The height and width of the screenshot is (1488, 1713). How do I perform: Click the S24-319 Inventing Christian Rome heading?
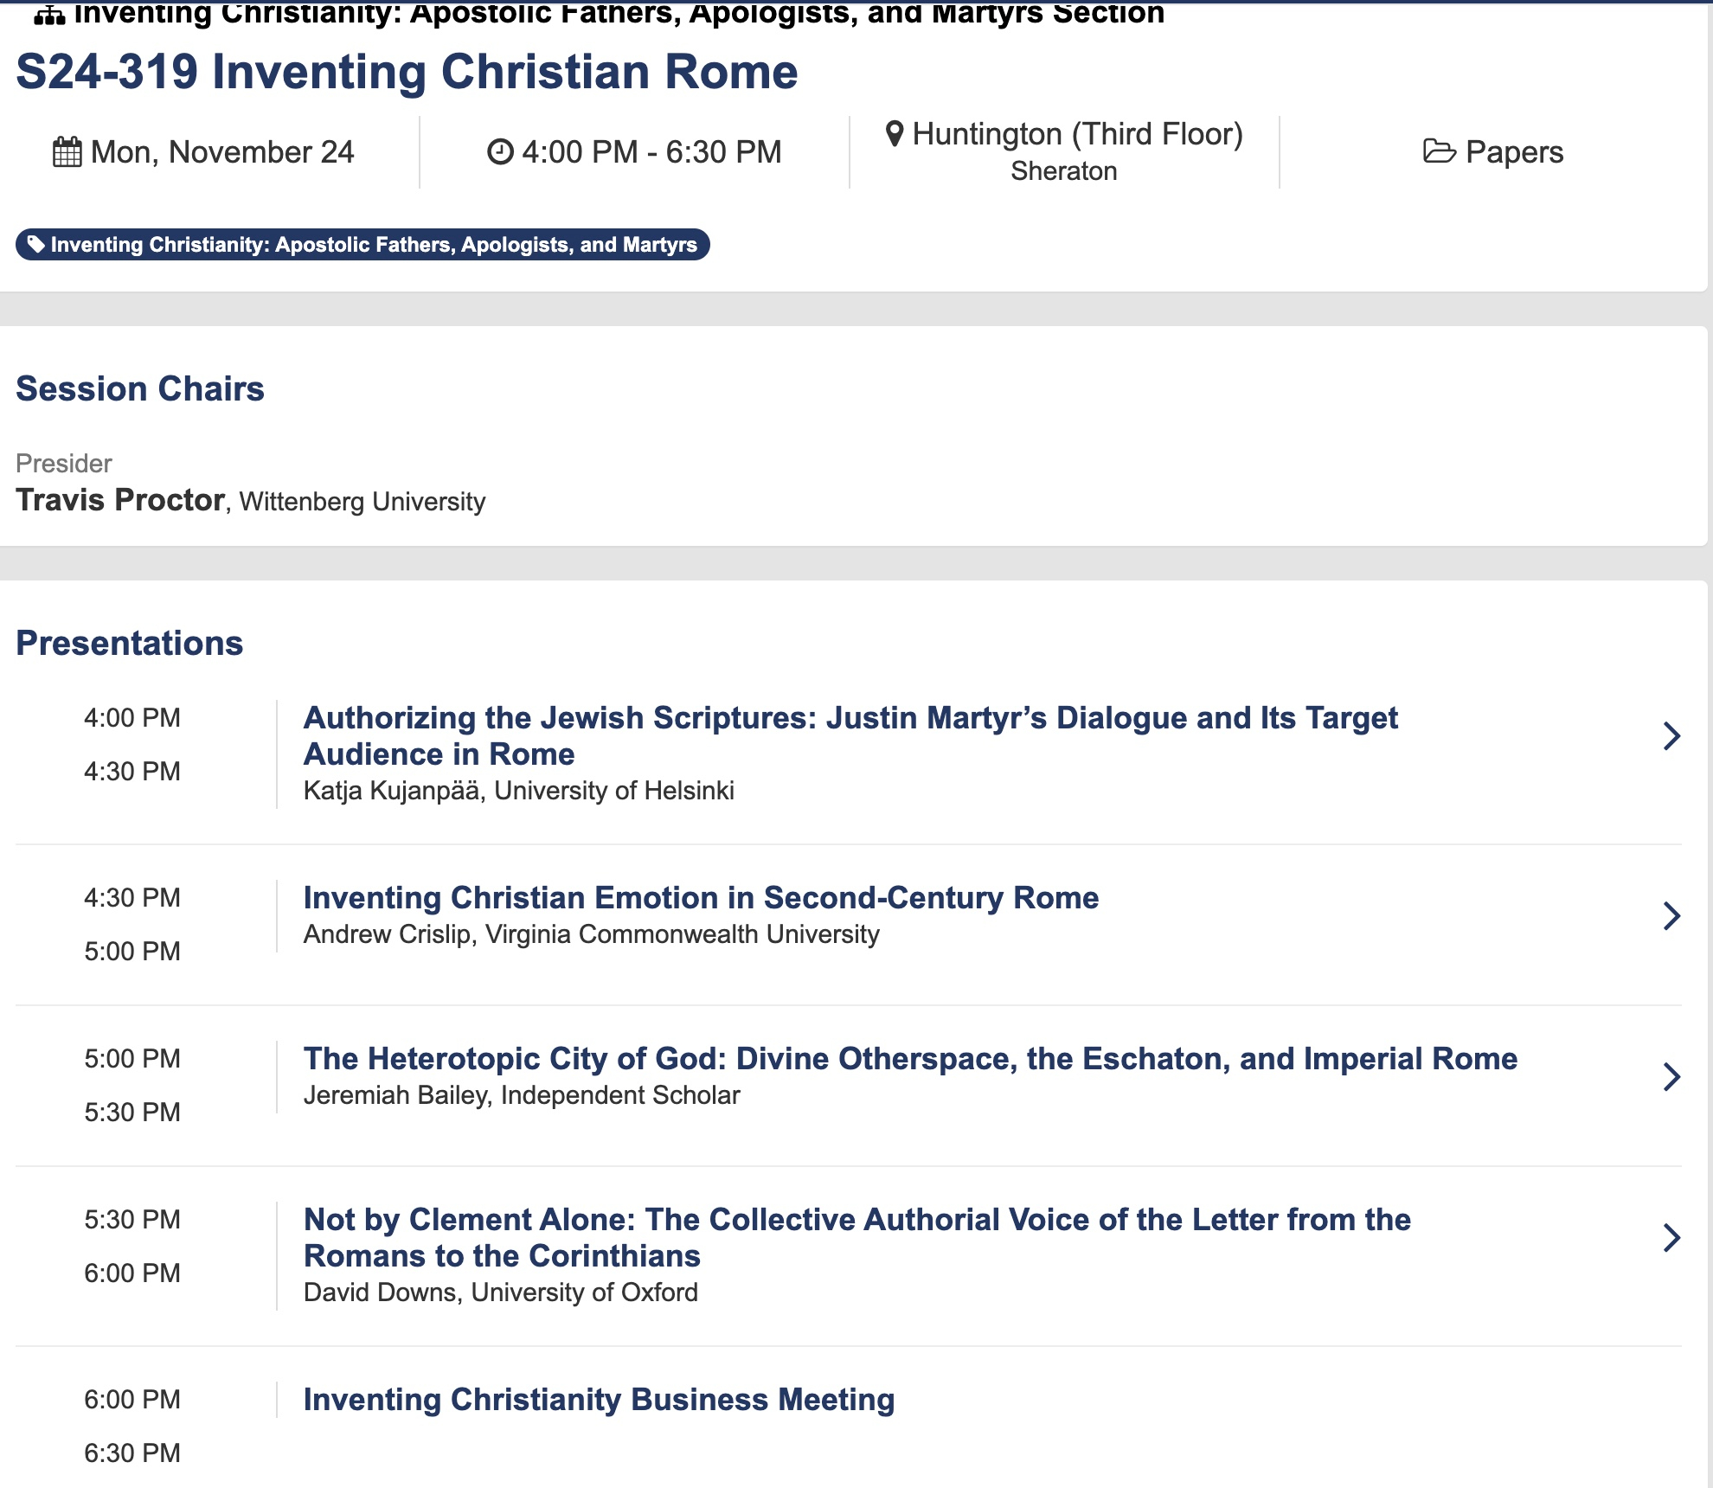point(407,71)
